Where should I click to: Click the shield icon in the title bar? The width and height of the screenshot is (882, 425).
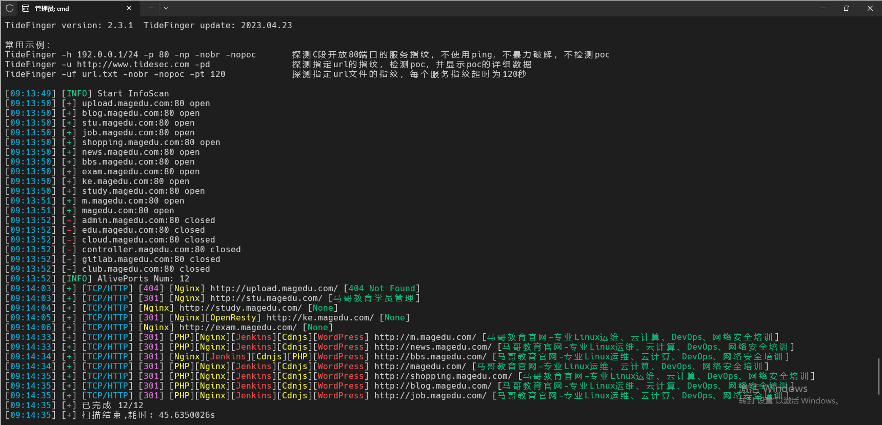click(10, 8)
